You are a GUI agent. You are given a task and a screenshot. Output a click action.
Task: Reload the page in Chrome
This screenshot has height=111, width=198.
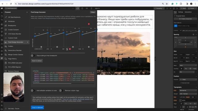11,4
